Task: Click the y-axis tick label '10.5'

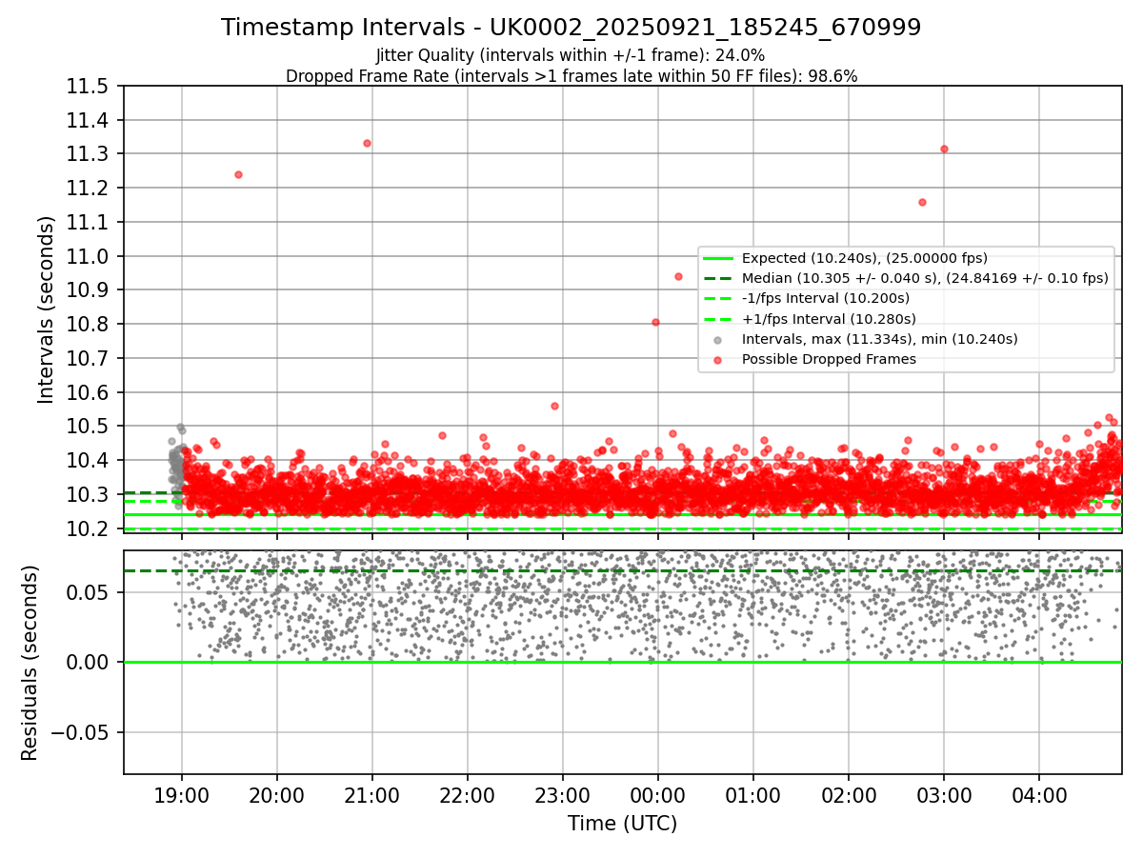Action: pos(90,427)
